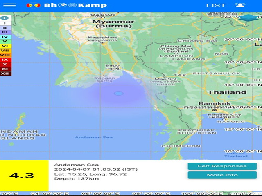Click the RAYONG label
262x196 pixels.
(x=231, y=122)
